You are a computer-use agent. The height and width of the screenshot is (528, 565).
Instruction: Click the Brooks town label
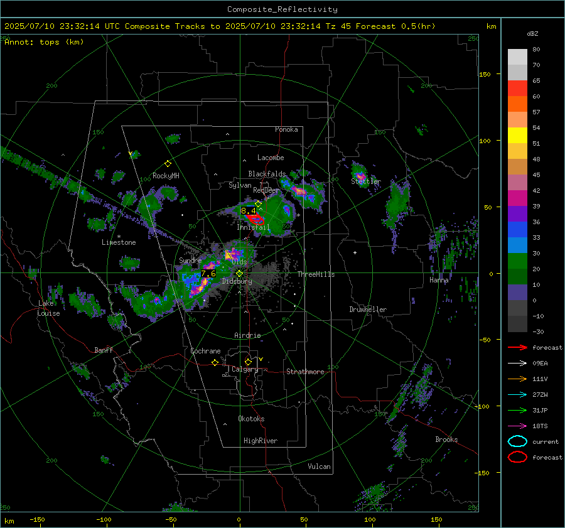(x=446, y=439)
